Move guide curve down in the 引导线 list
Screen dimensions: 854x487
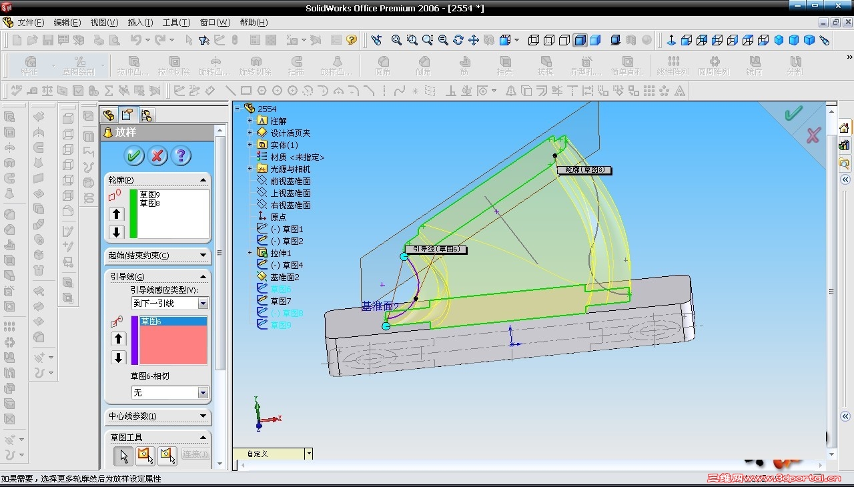click(x=119, y=357)
